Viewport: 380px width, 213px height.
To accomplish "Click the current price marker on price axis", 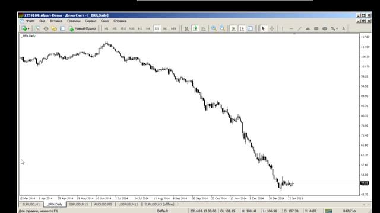I will tap(365, 183).
